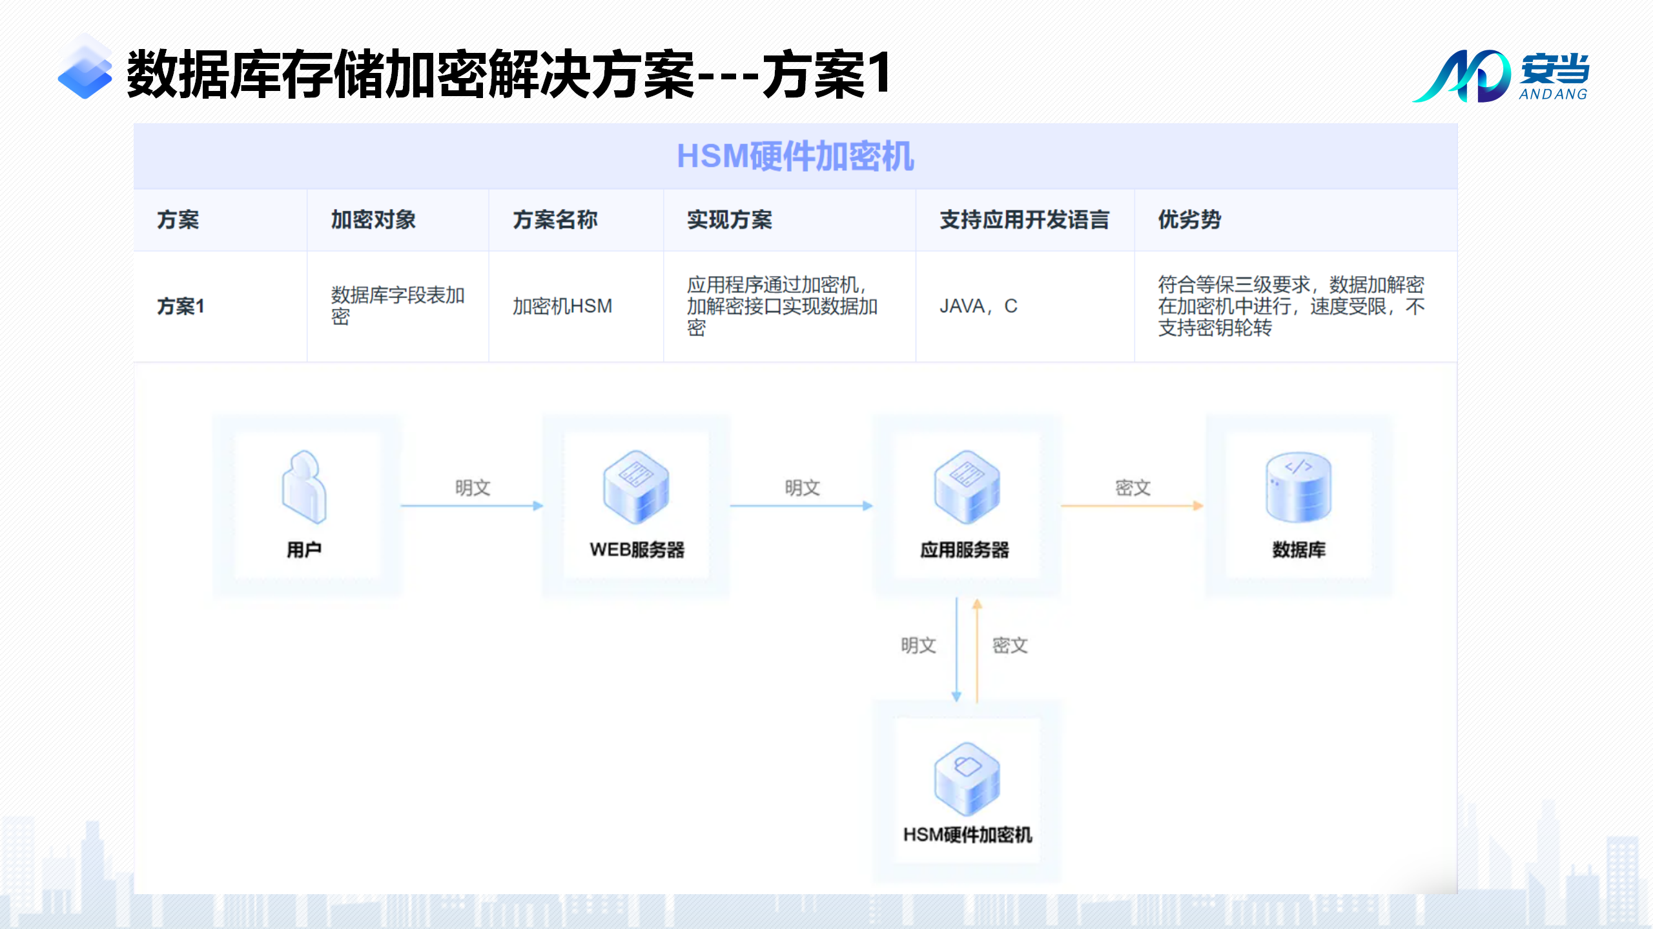Click the 支持应用开发语言 column header
The image size is (1653, 929).
coord(1024,220)
